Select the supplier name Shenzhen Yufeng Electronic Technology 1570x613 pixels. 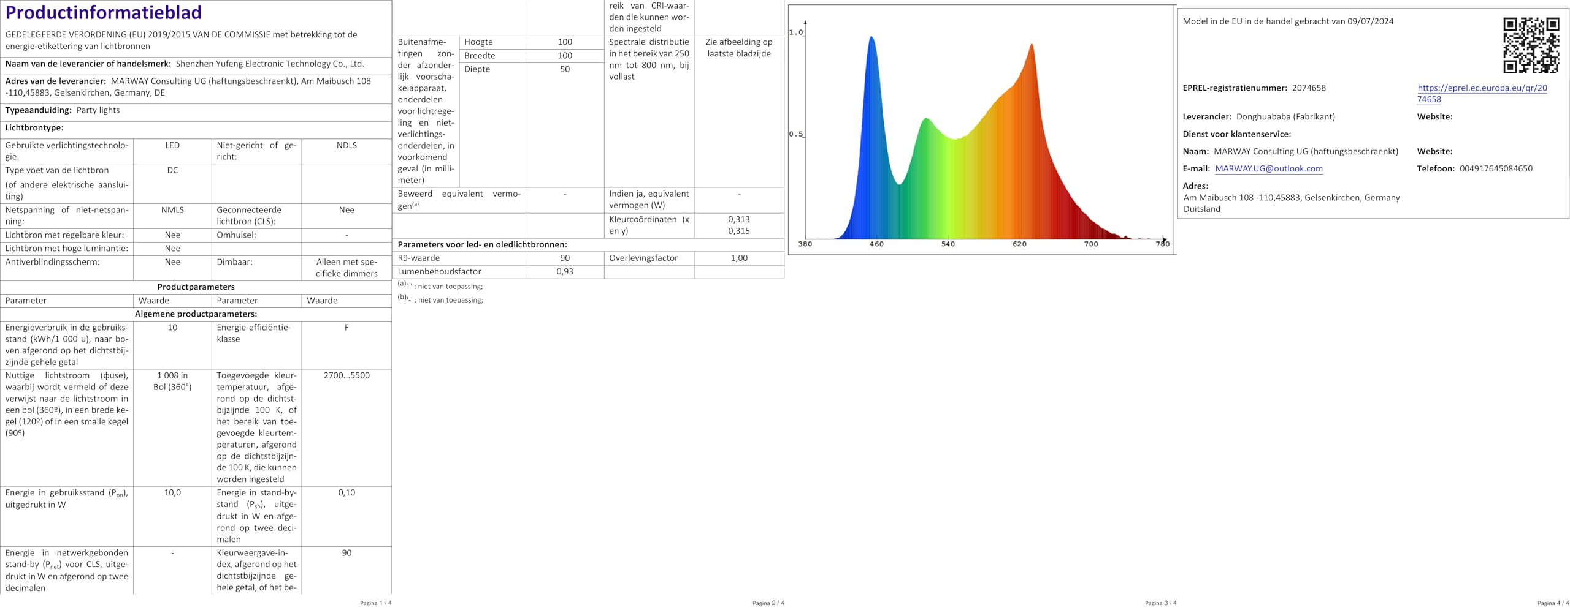click(270, 64)
